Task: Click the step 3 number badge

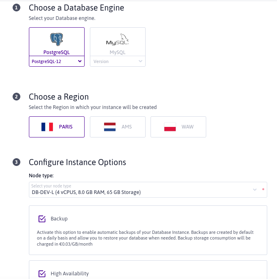Action: [16, 162]
